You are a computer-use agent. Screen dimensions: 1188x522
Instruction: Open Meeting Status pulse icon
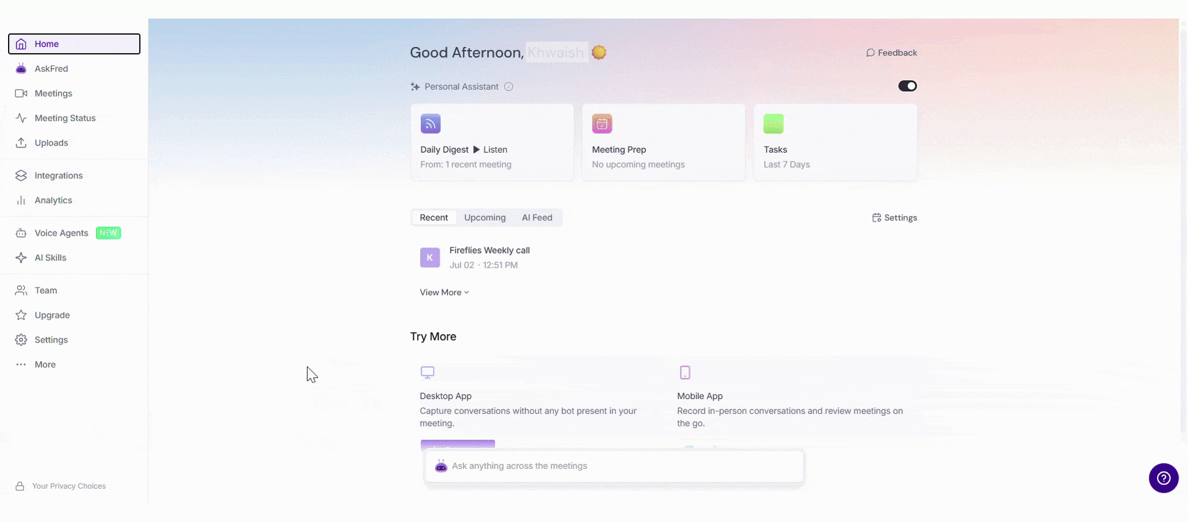click(x=21, y=118)
